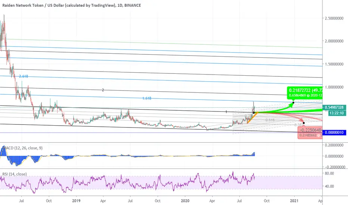The image size is (348, 205).
Task: Select the MACD (12, 26, close, 9) indicator label
Action: (22, 148)
